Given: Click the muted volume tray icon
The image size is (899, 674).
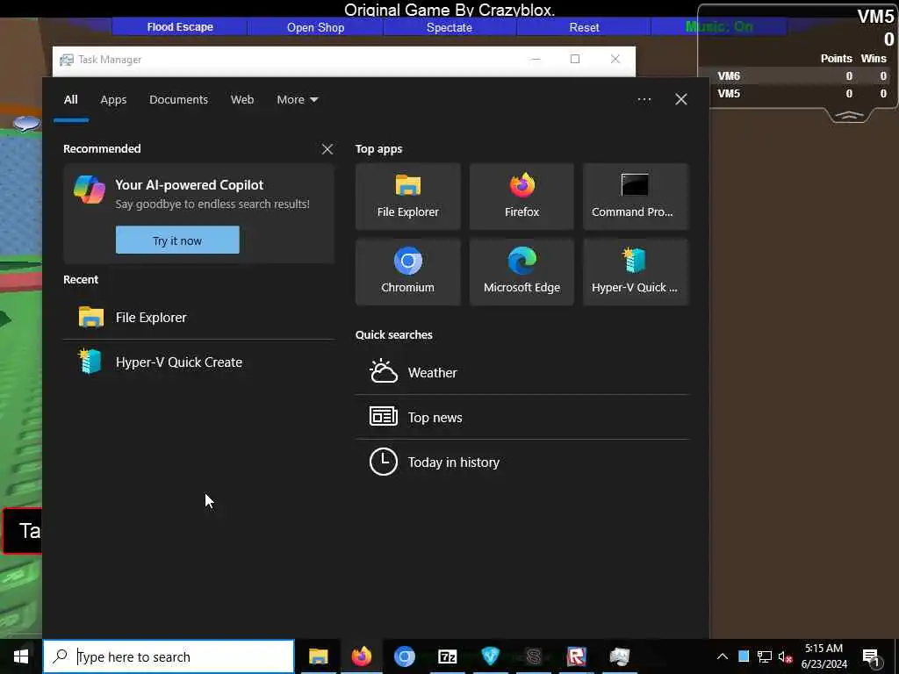Looking at the screenshot, I should [785, 656].
